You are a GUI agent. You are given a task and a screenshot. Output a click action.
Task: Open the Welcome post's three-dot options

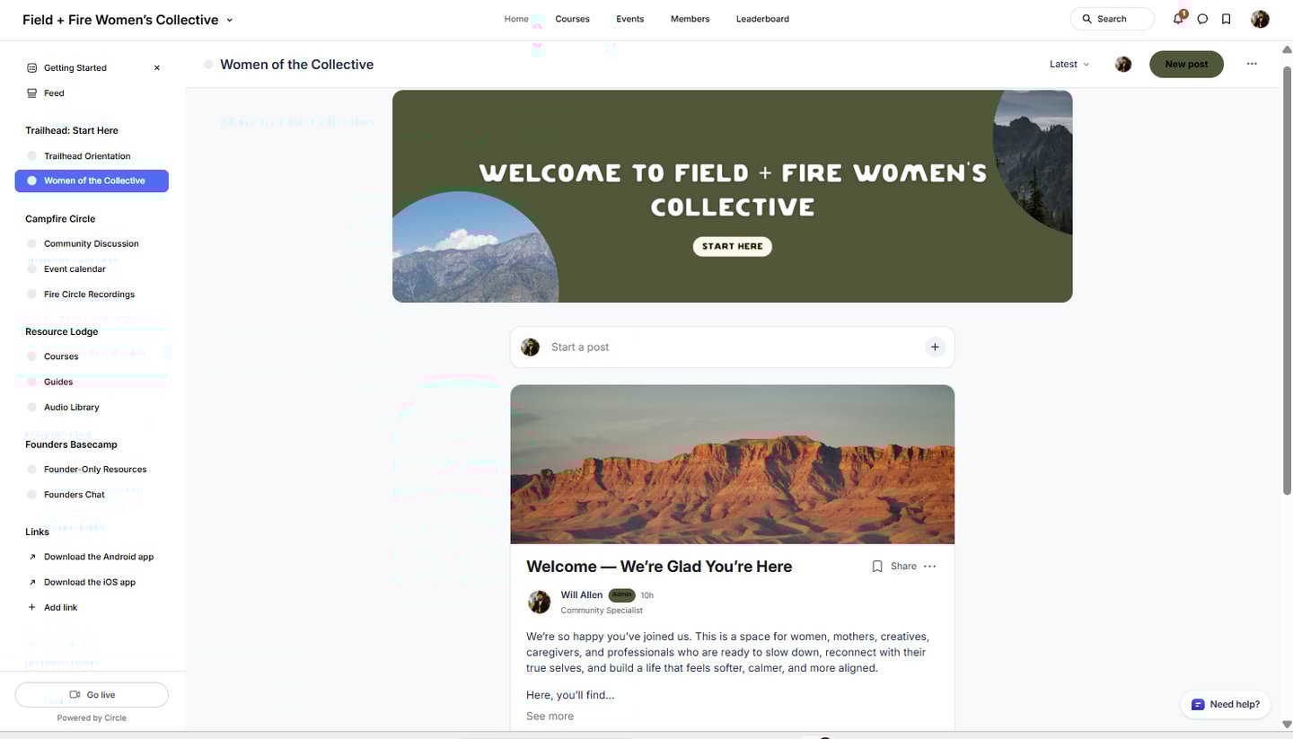[x=929, y=567]
